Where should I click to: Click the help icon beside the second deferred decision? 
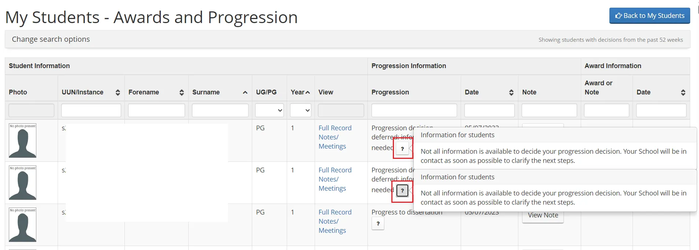[x=403, y=190]
